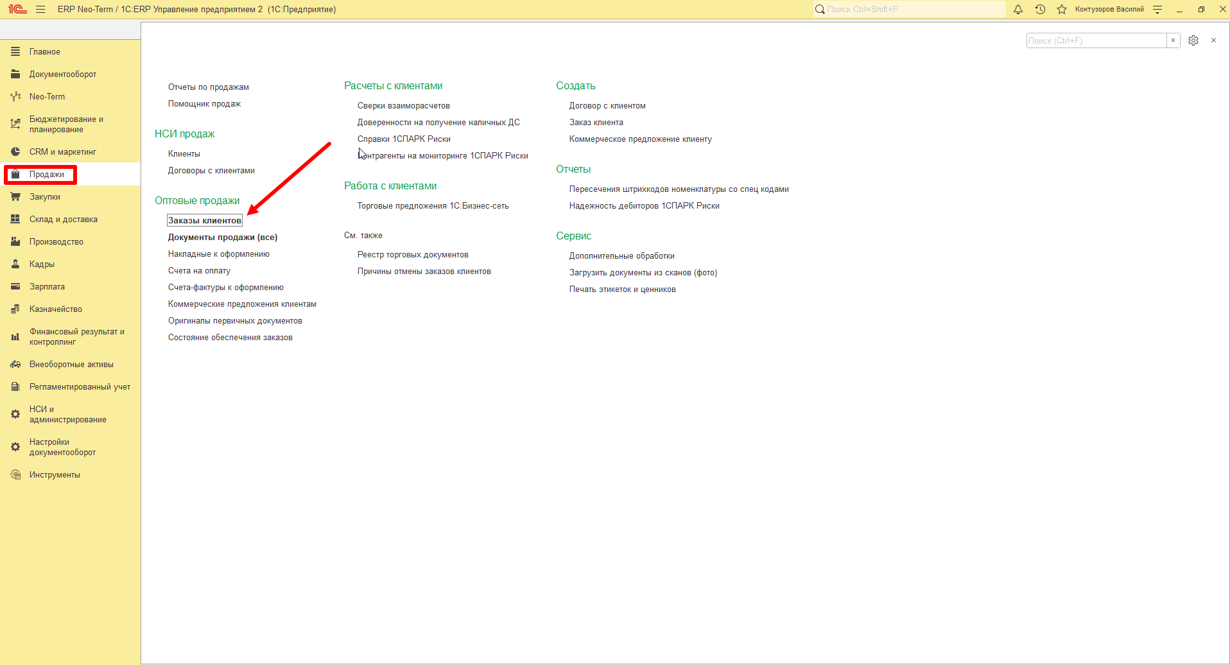This screenshot has height=665, width=1230.
Task: Select the Продажи section
Action: tap(46, 175)
